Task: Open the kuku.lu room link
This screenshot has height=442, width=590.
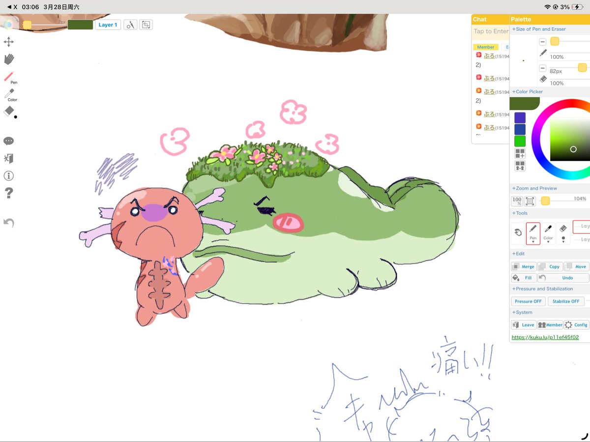Action: (x=545, y=337)
